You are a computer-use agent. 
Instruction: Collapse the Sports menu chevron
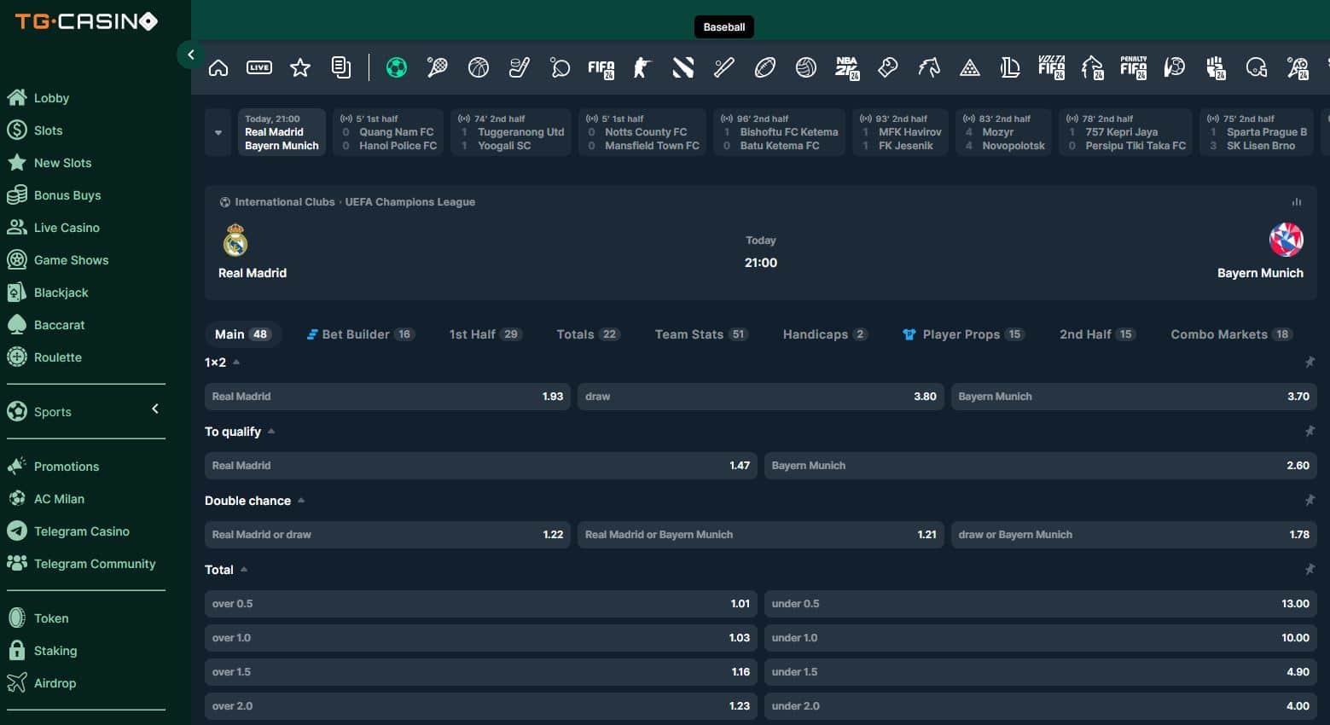point(155,409)
